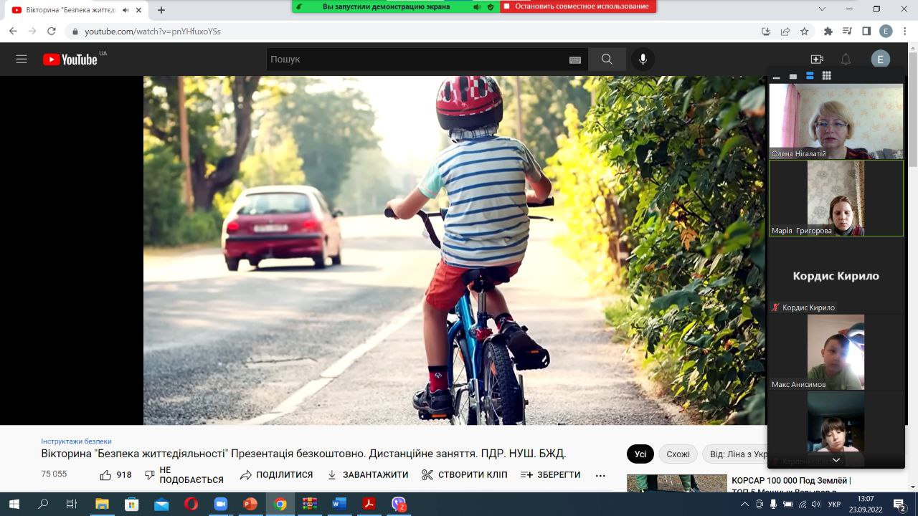Image resolution: width=918 pixels, height=516 pixels.
Task: Go back in Chrome
Action: point(14,32)
